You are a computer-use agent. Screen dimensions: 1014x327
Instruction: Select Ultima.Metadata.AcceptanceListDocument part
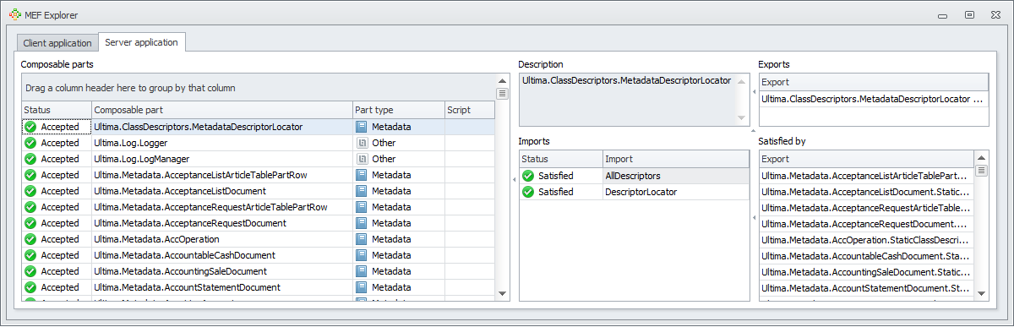pyautogui.click(x=258, y=191)
